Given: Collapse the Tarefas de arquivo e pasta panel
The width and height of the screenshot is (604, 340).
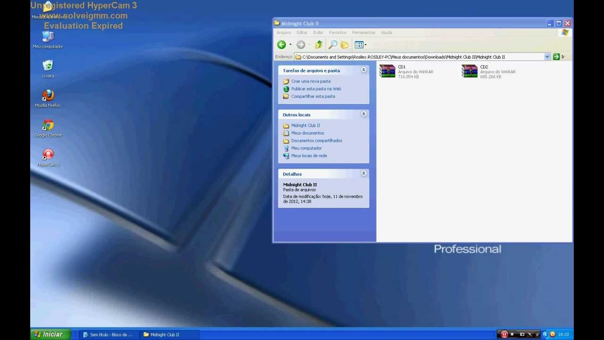Looking at the screenshot, I should click(x=364, y=70).
